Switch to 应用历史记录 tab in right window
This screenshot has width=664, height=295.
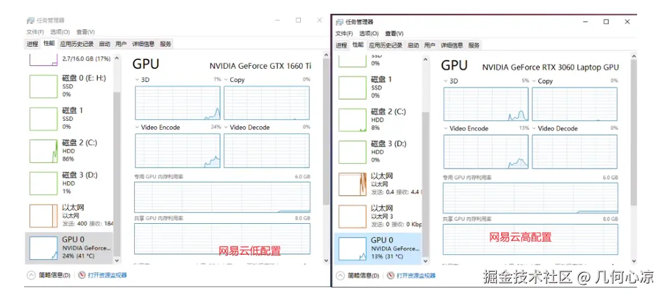(x=385, y=45)
